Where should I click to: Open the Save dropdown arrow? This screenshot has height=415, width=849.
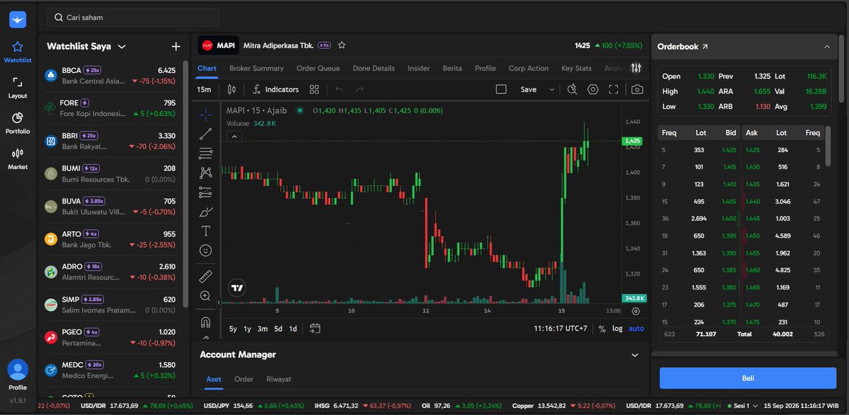pyautogui.click(x=551, y=90)
